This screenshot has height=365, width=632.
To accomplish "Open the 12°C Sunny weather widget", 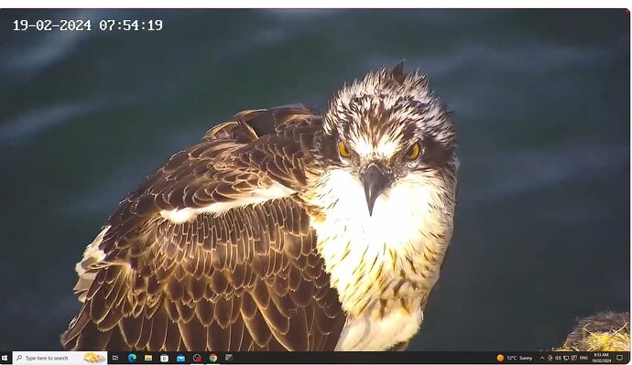I will 515,358.
